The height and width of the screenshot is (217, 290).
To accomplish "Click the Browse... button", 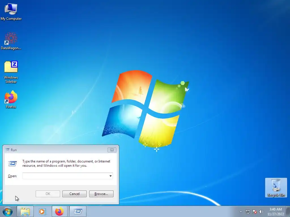I will click(x=101, y=194).
